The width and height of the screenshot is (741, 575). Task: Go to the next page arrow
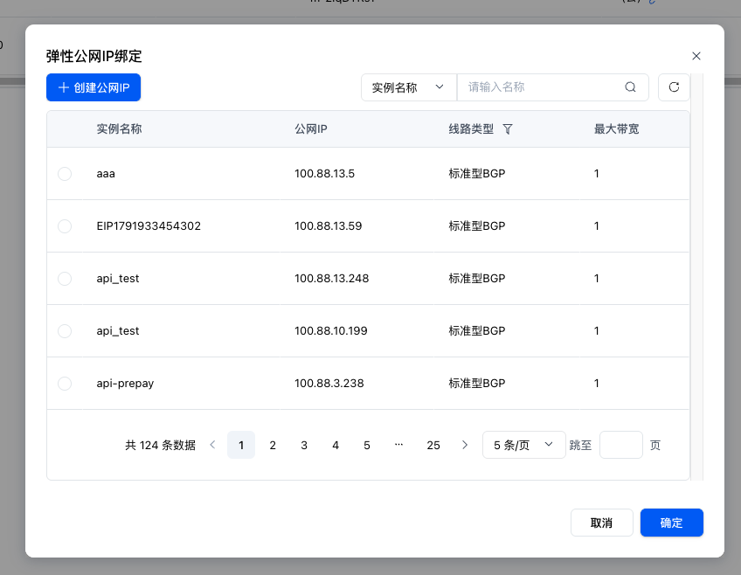point(465,445)
